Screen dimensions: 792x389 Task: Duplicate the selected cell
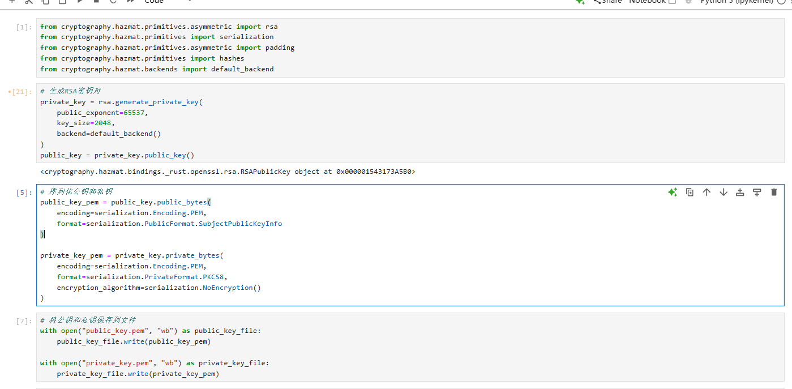pos(690,192)
